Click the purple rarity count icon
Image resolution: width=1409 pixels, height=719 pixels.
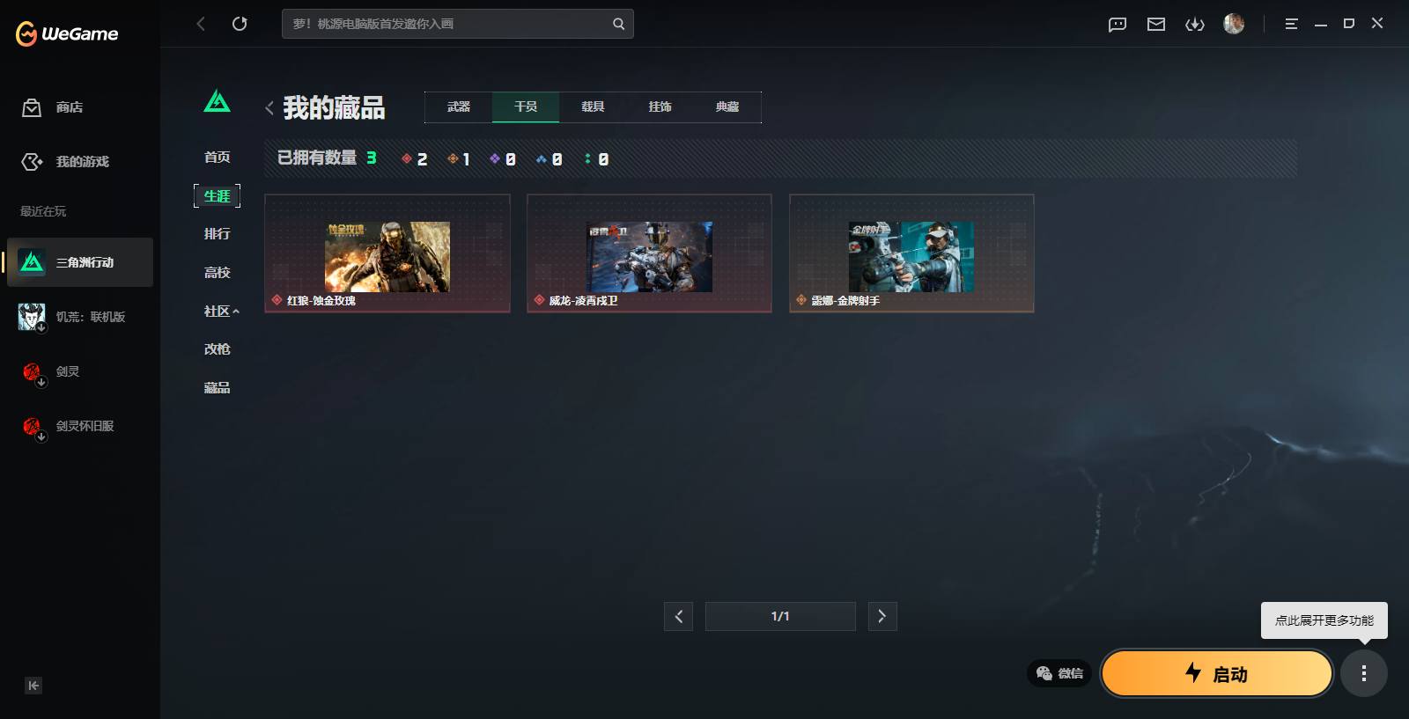point(495,158)
